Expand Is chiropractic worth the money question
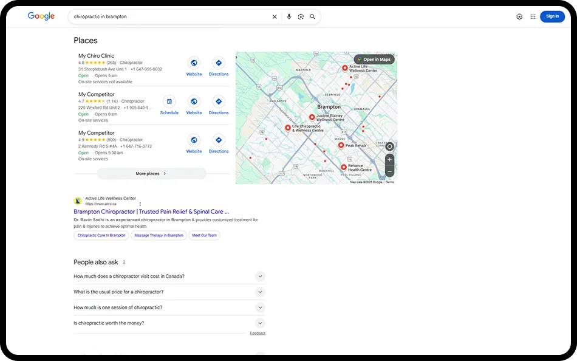 pos(169,323)
